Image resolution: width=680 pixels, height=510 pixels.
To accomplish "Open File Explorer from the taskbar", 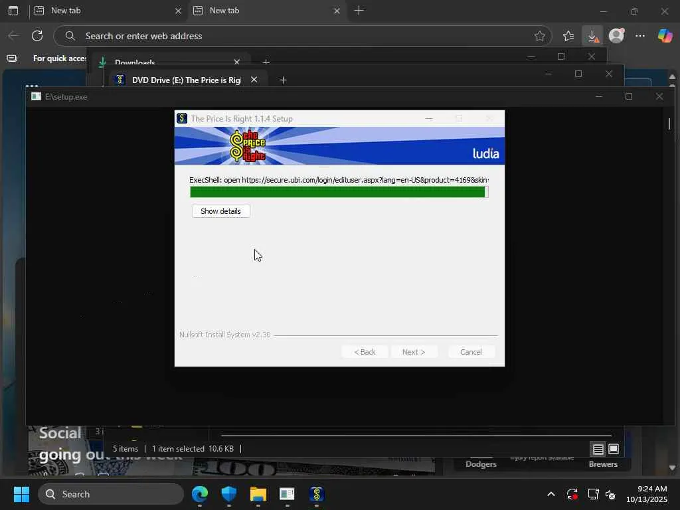I will [x=258, y=494].
